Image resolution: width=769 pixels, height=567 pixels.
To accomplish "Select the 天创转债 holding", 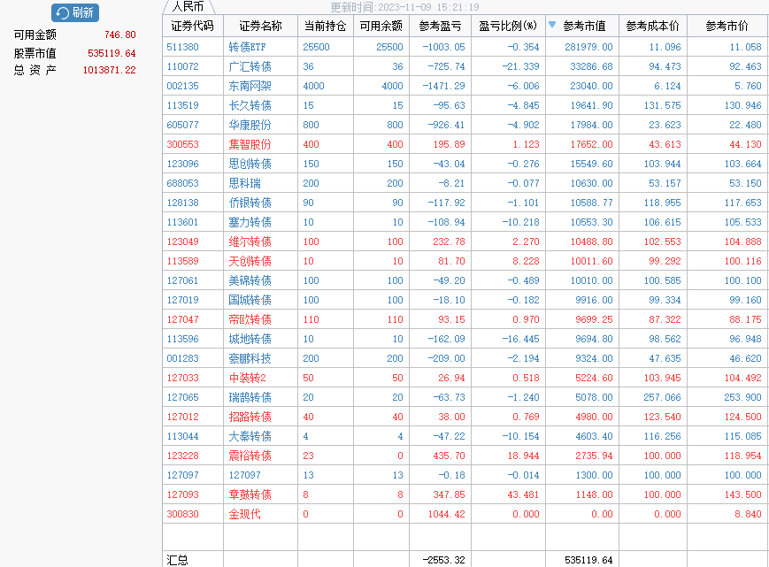I will [250, 261].
